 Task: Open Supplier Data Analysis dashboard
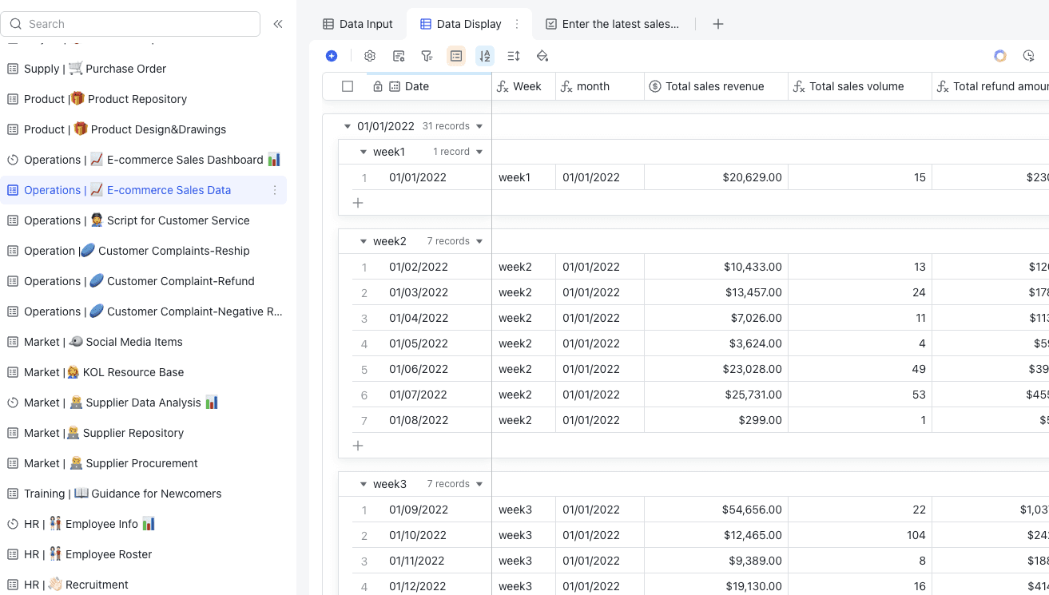tap(144, 403)
